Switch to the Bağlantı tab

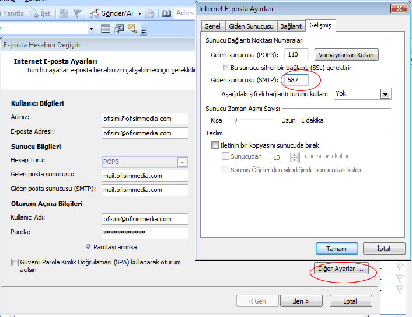point(291,26)
